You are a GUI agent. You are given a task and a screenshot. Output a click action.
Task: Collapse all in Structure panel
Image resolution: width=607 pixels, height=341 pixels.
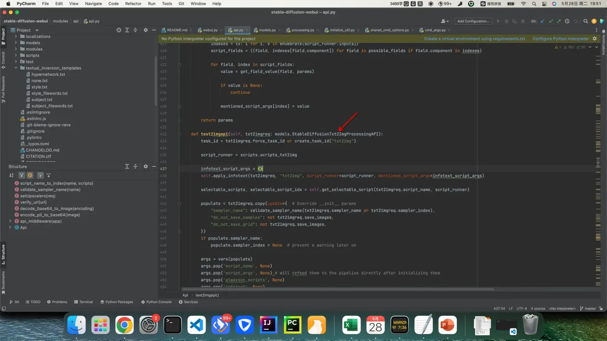135,166
